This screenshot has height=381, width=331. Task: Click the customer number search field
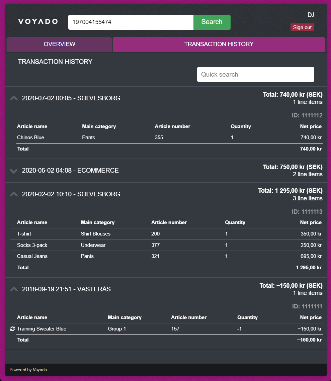[131, 22]
